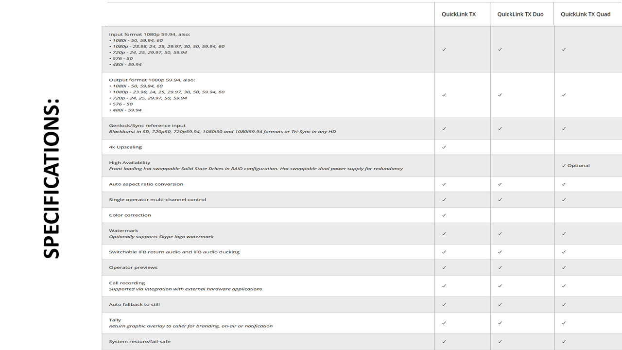The image size is (622, 350).
Task: Click Auto fallback to still checkmark under TX
Action: point(444,304)
